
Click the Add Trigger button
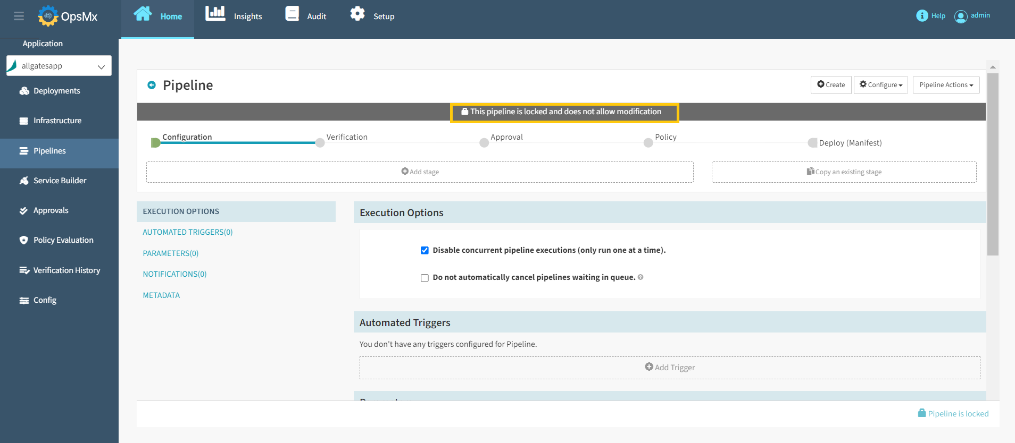click(670, 368)
